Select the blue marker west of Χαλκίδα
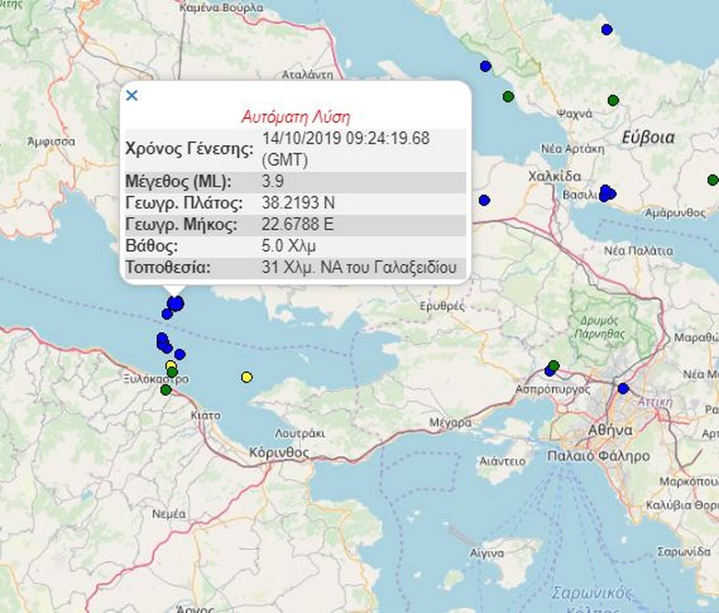Viewport: 719px width, 613px height. [484, 200]
